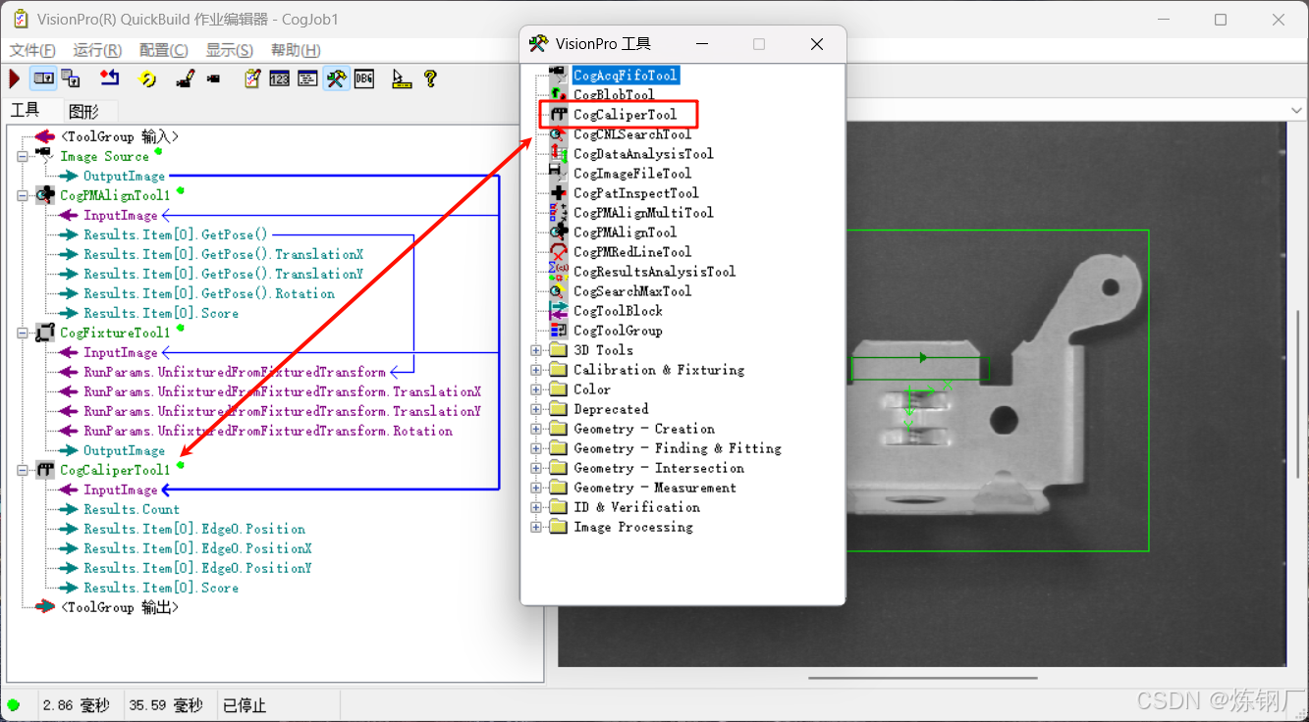Close the VisionPro 工具 window

[817, 44]
